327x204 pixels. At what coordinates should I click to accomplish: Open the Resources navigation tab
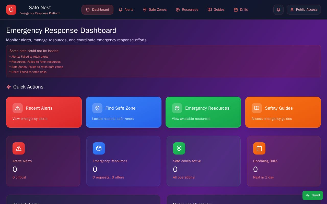(x=187, y=10)
